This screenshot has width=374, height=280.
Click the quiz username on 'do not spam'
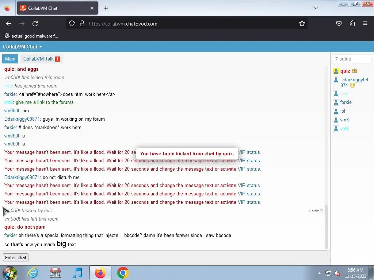[9, 227]
